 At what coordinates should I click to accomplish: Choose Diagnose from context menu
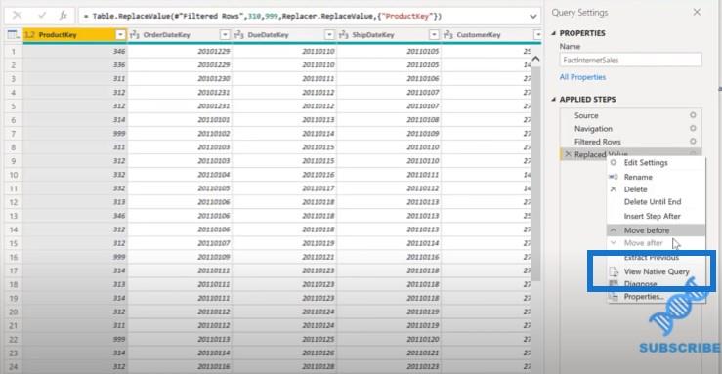640,284
